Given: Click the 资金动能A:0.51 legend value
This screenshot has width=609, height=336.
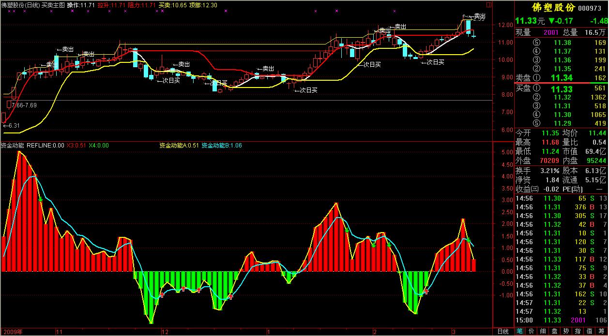Looking at the screenshot, I should coord(179,145).
